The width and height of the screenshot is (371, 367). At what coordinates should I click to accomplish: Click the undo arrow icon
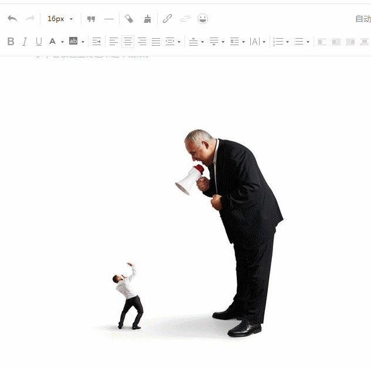(12, 18)
